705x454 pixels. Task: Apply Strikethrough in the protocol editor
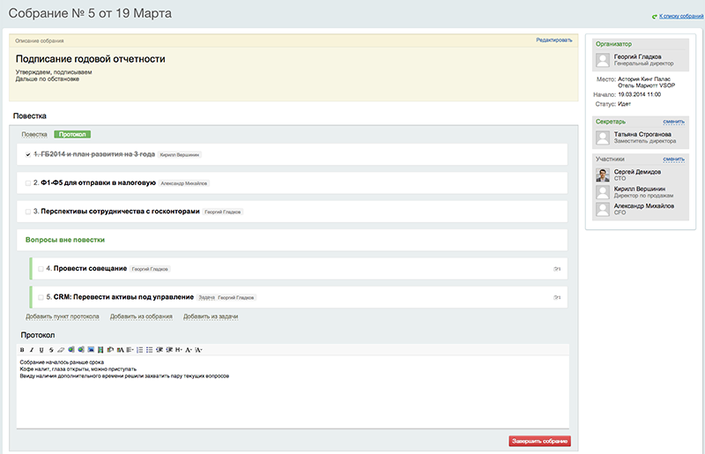click(x=50, y=350)
